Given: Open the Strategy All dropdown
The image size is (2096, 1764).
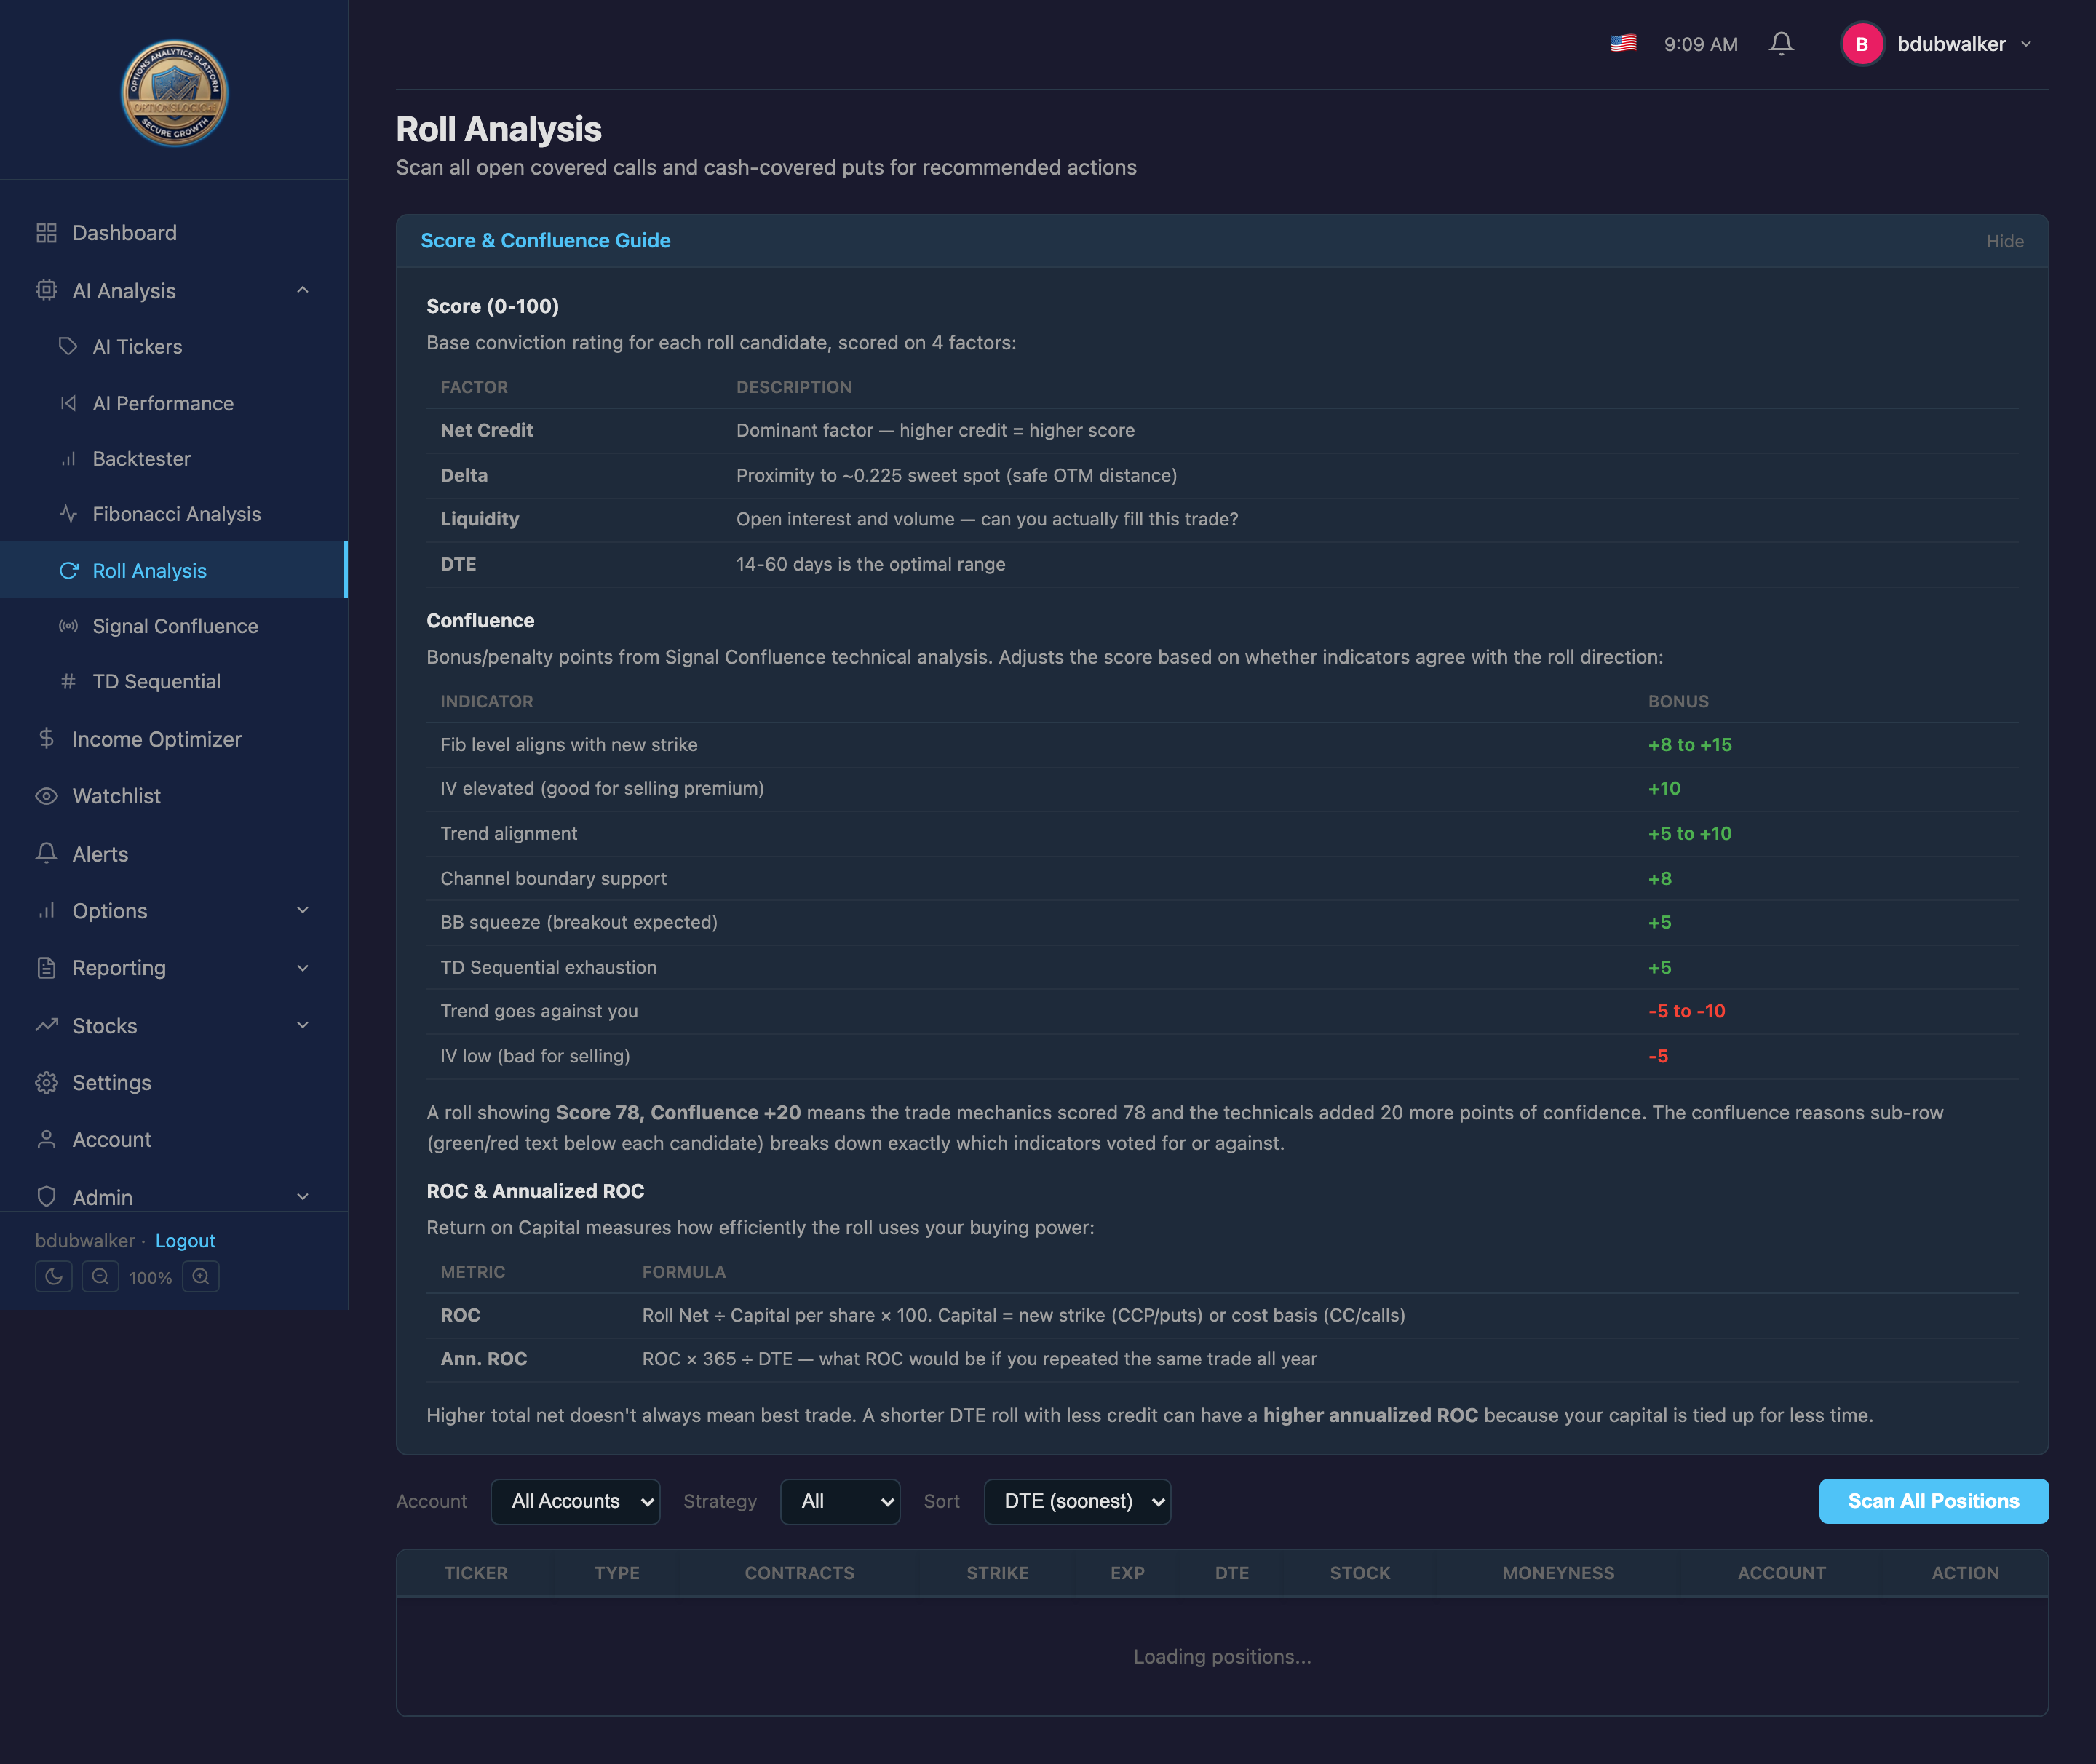Looking at the screenshot, I should click(840, 1501).
